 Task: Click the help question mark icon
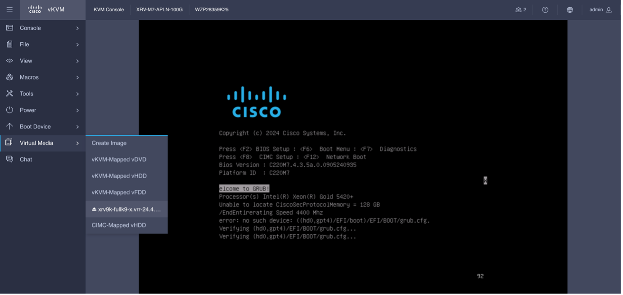[x=545, y=9]
